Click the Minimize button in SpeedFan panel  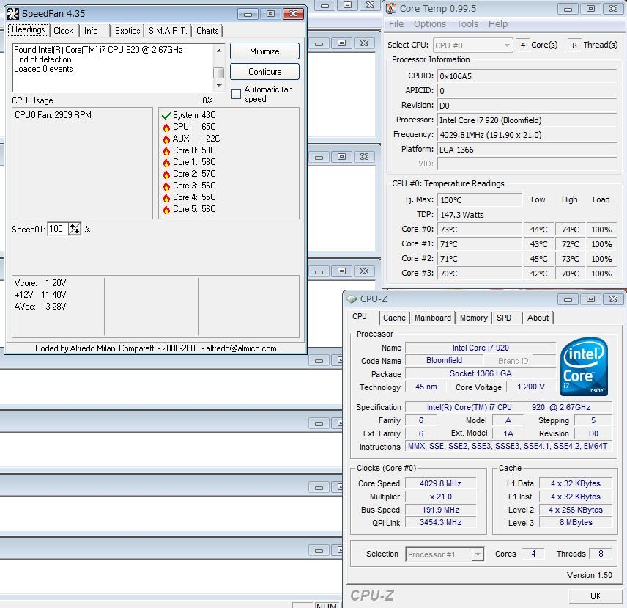(x=264, y=51)
